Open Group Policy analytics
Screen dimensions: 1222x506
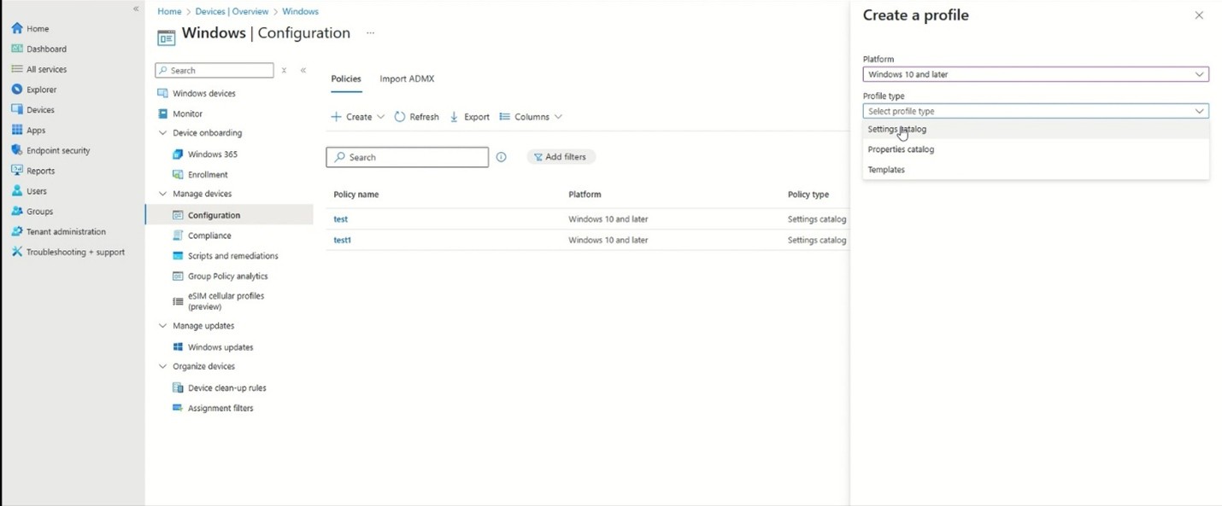tap(227, 276)
